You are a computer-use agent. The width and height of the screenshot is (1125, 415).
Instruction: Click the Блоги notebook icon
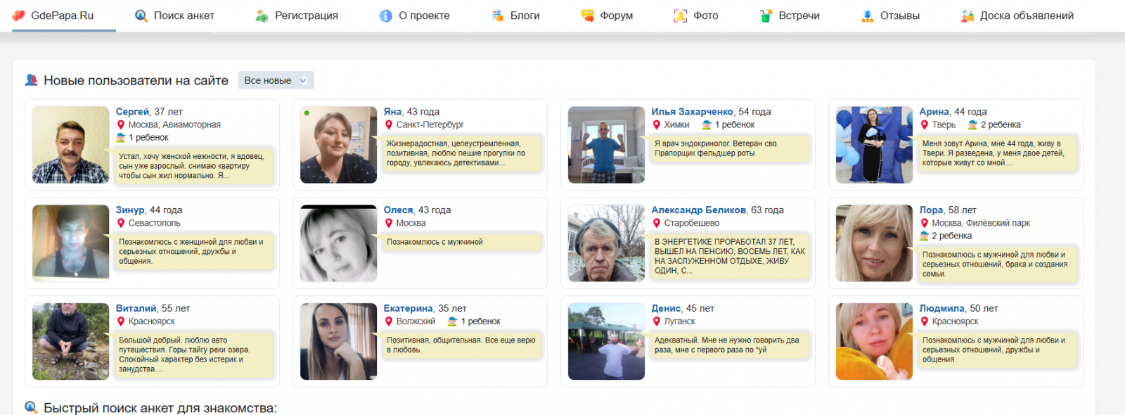click(x=498, y=15)
